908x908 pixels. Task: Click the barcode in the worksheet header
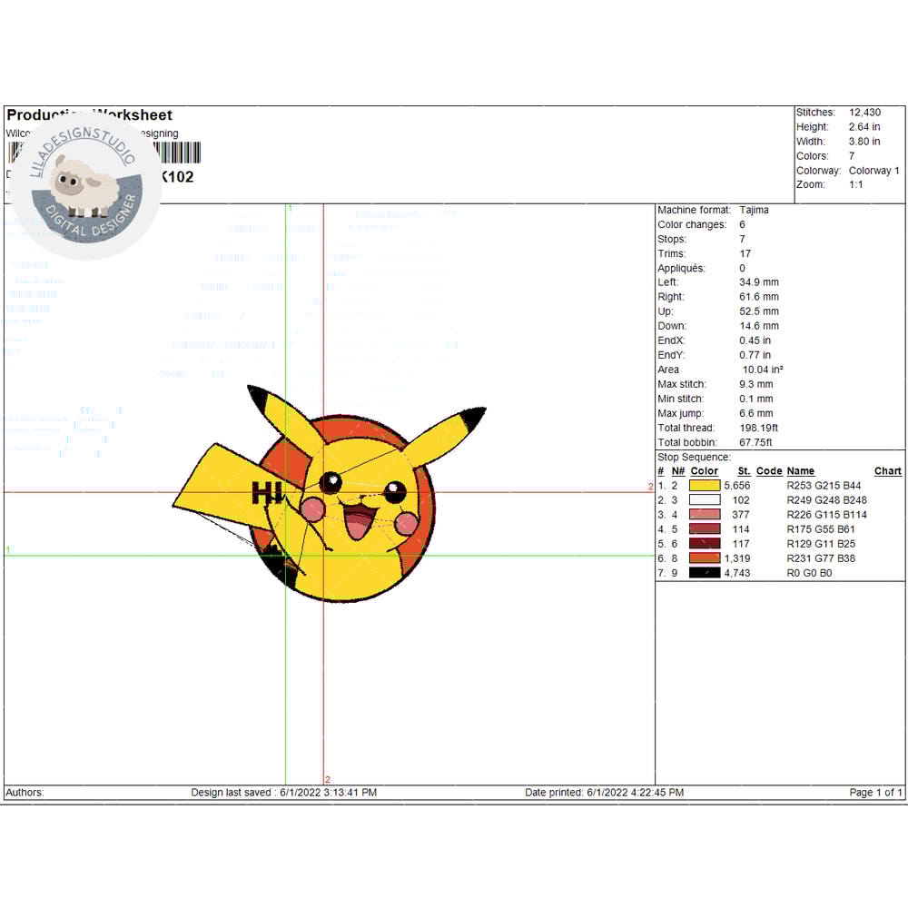pyautogui.click(x=177, y=153)
